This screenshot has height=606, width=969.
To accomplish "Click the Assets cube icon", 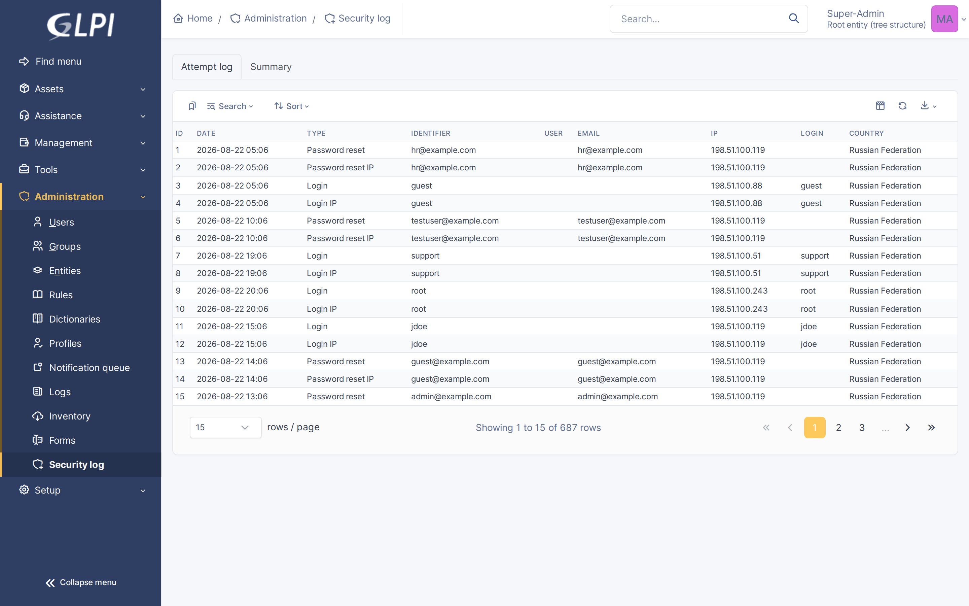I will click(x=25, y=89).
